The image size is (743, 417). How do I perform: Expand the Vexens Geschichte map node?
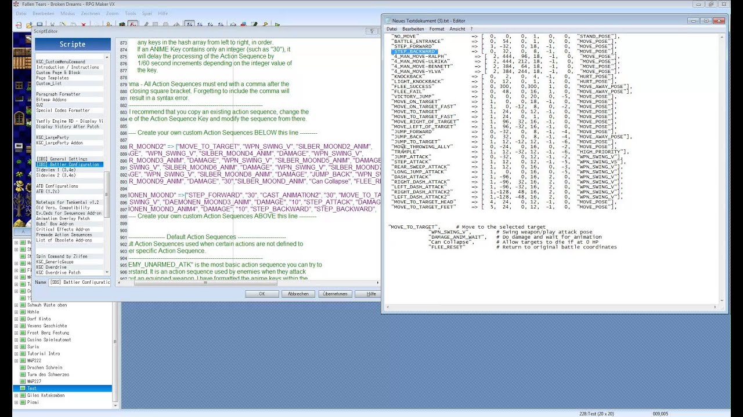17,325
